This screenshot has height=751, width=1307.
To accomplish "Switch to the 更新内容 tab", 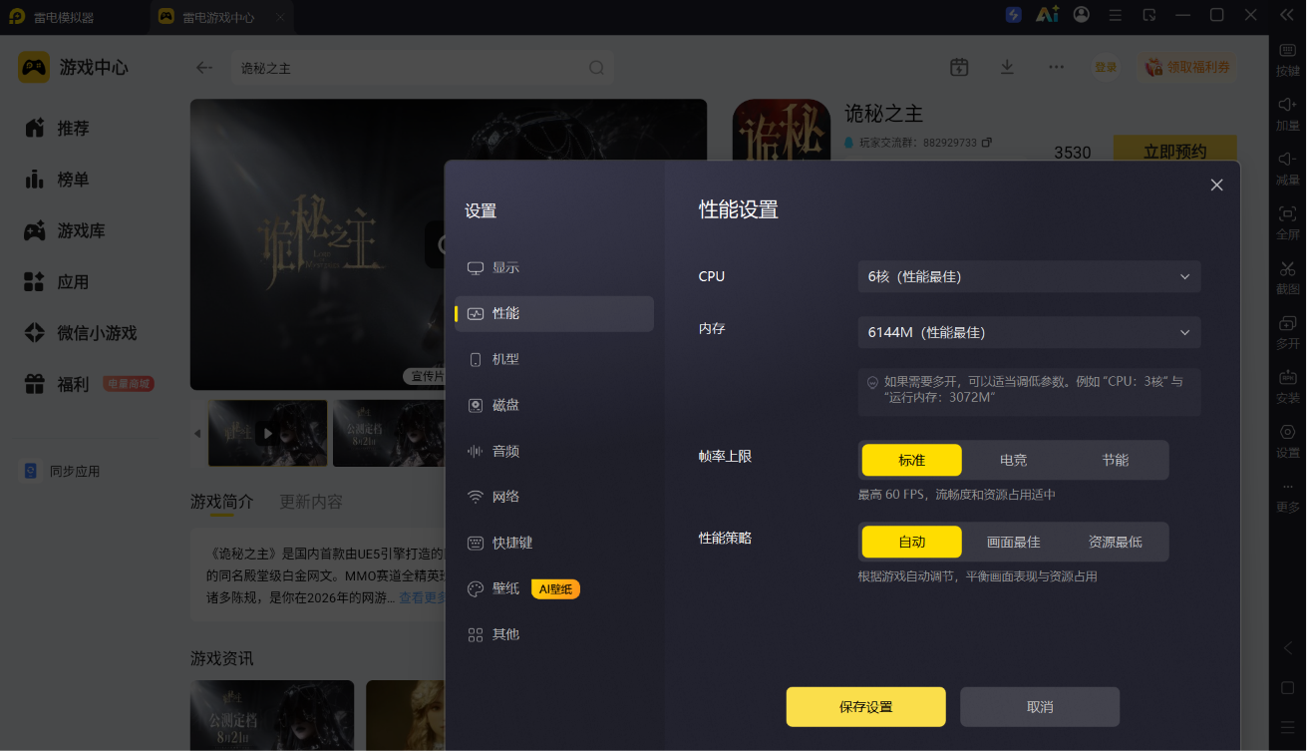I will coord(311,501).
